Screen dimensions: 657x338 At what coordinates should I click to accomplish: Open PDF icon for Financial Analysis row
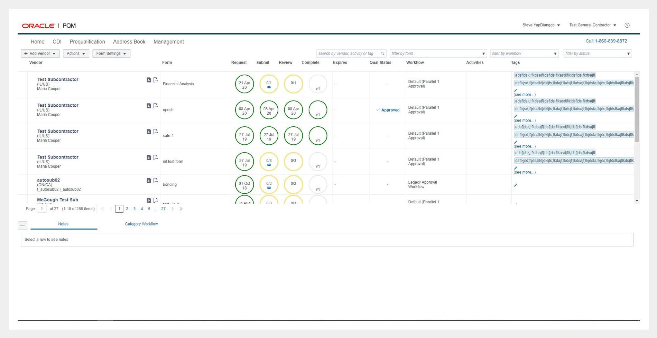(x=149, y=80)
